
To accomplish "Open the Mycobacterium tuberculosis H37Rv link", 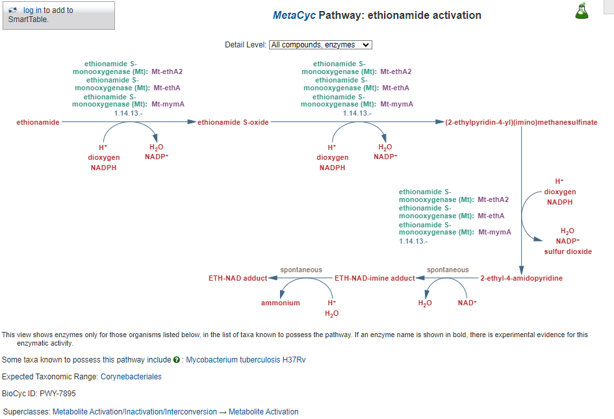I will [x=246, y=360].
